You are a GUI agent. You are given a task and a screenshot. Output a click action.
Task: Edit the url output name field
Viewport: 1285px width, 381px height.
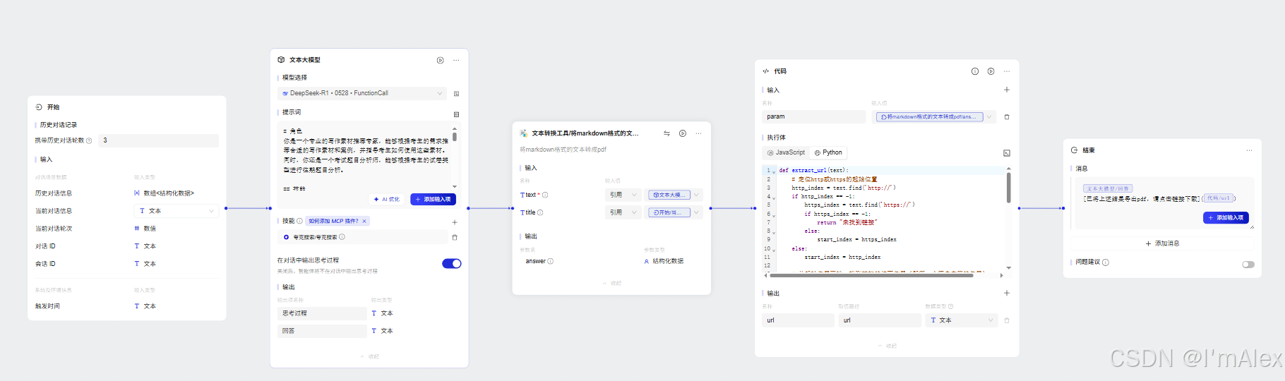click(x=797, y=320)
